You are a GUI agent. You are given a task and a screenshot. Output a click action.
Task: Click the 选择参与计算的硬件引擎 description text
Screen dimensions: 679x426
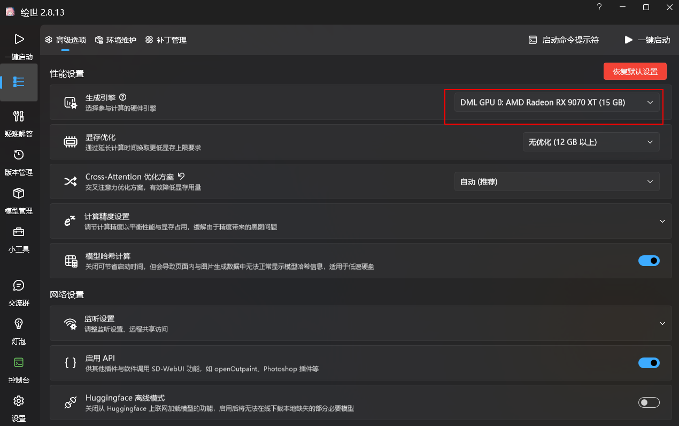(x=121, y=108)
